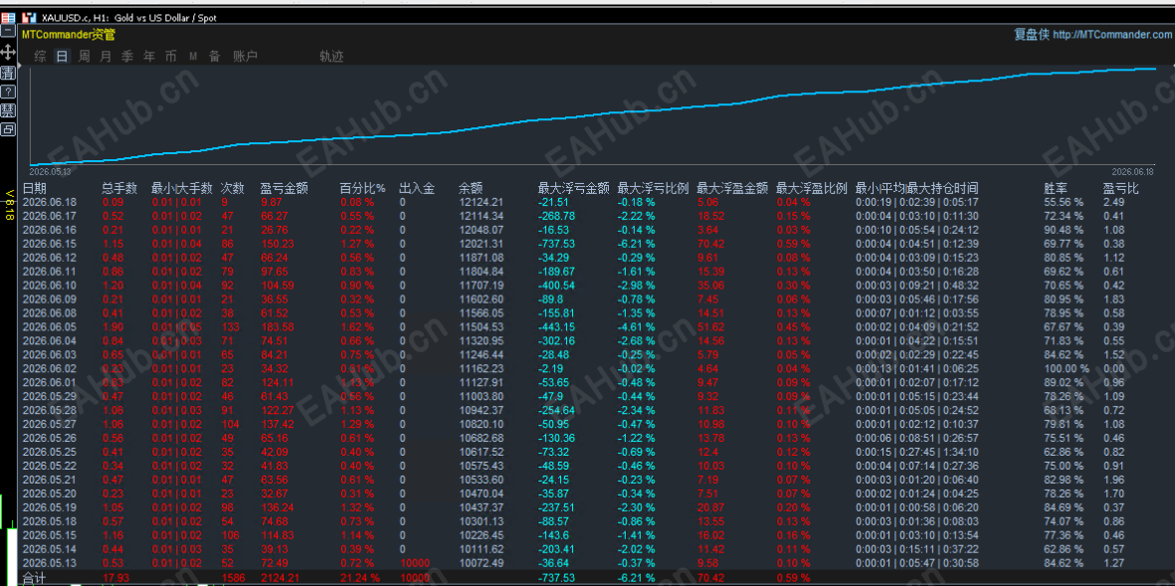Click total profit 2124.21 in totals row

coord(281,578)
